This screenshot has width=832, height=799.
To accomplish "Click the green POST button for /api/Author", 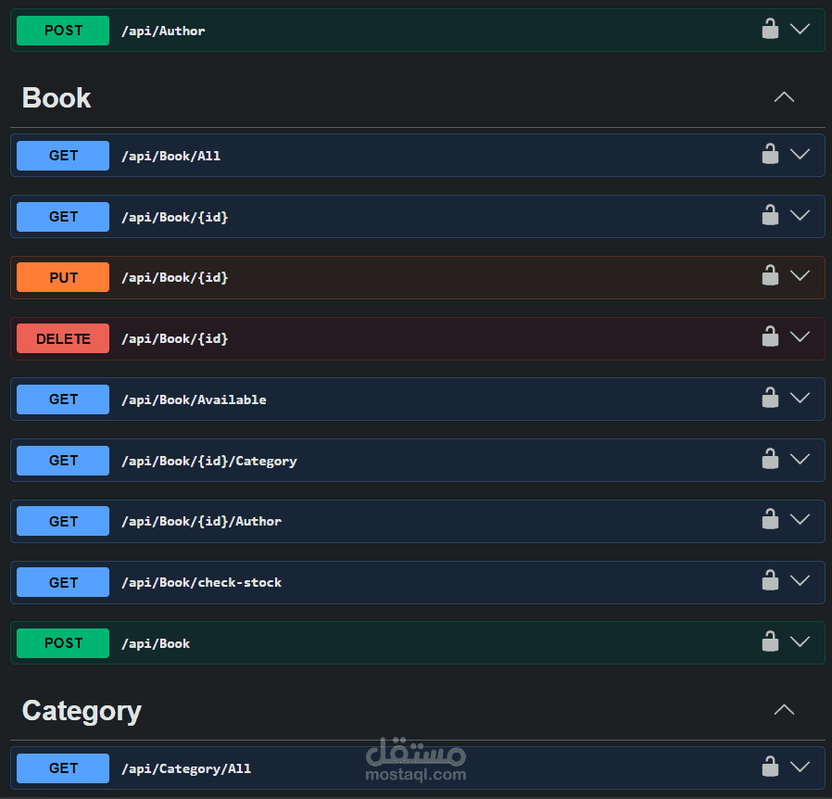I will click(x=63, y=31).
